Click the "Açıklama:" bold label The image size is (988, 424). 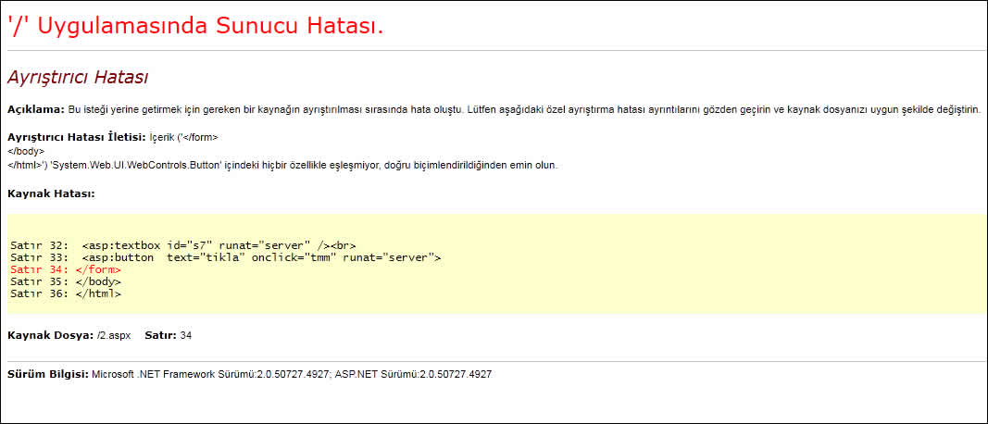tap(36, 109)
